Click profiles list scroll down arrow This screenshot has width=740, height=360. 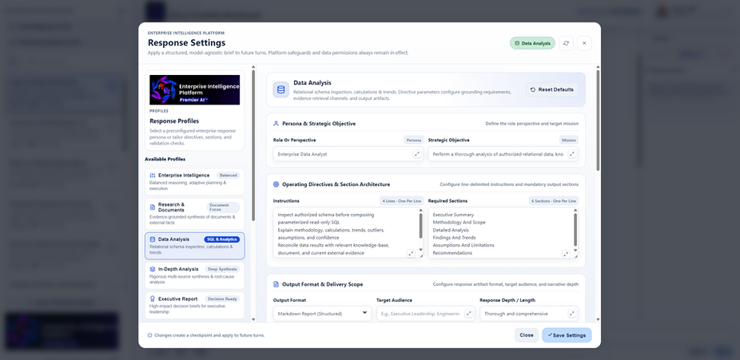(x=253, y=319)
